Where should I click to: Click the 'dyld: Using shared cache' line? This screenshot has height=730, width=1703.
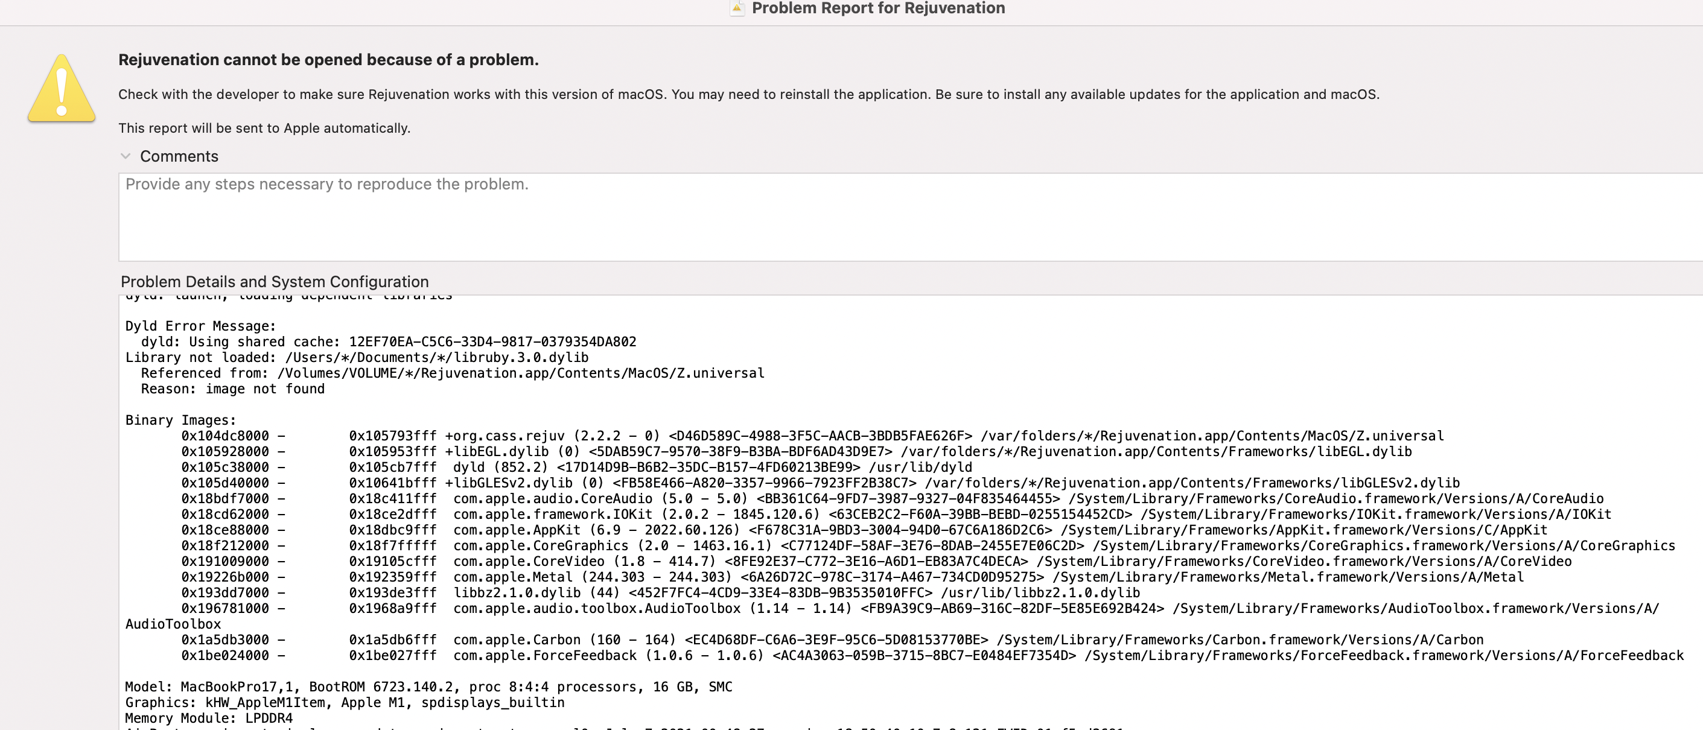[x=388, y=341]
